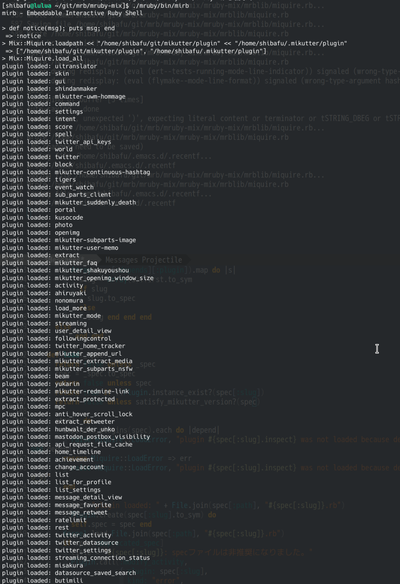
Task: Click the 'plugin loaded: kusocode' line
Action: (x=42, y=217)
